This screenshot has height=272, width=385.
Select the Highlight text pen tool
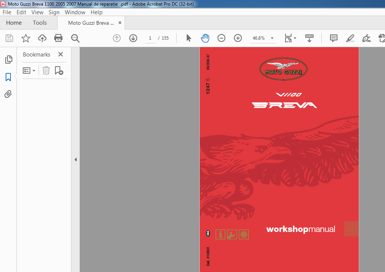pos(350,38)
